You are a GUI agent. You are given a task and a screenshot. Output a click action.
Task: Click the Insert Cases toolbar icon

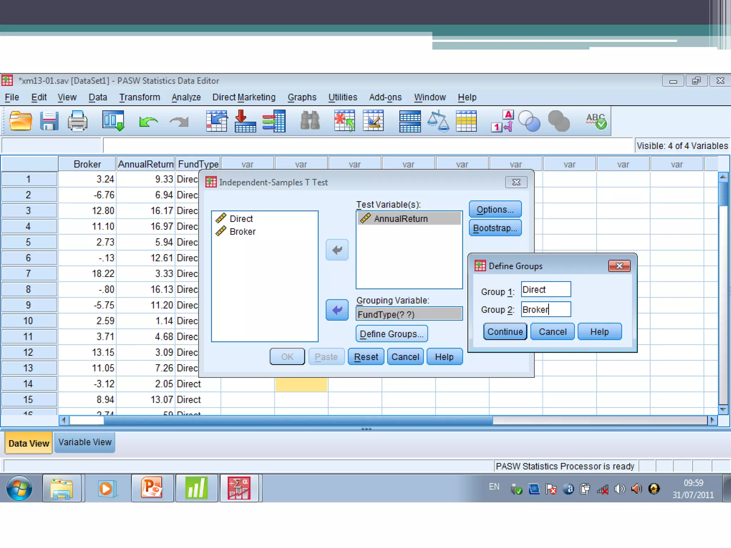[344, 121]
